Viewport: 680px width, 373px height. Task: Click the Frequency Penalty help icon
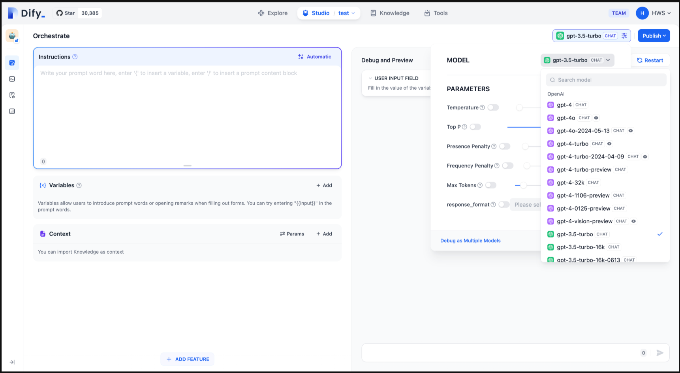pyautogui.click(x=497, y=166)
